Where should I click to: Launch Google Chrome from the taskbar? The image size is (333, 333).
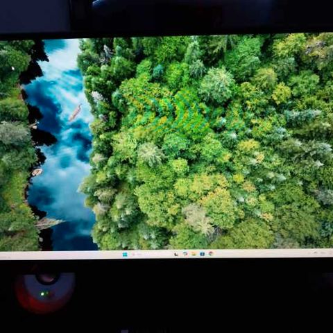pyautogui.click(x=211, y=254)
